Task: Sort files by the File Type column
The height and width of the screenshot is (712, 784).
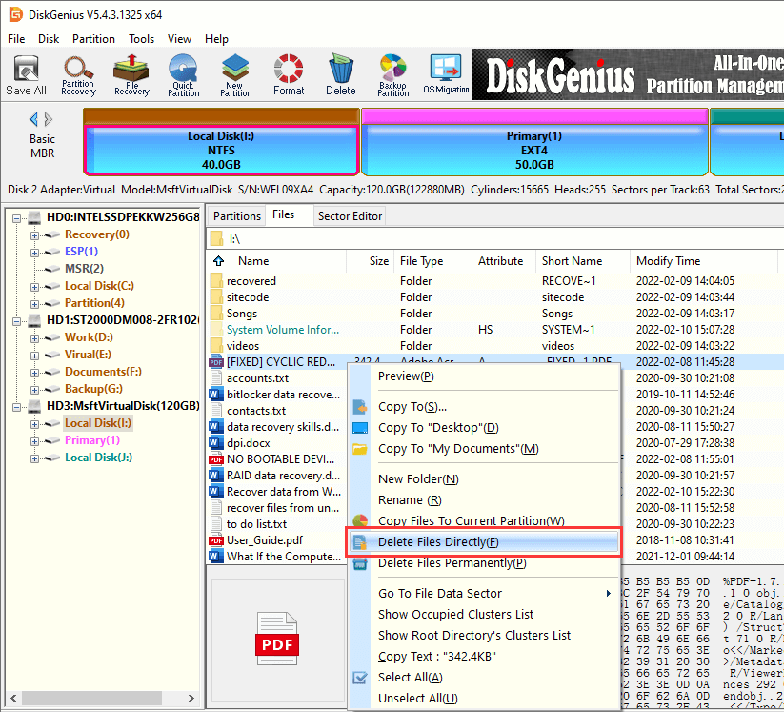Action: [433, 260]
